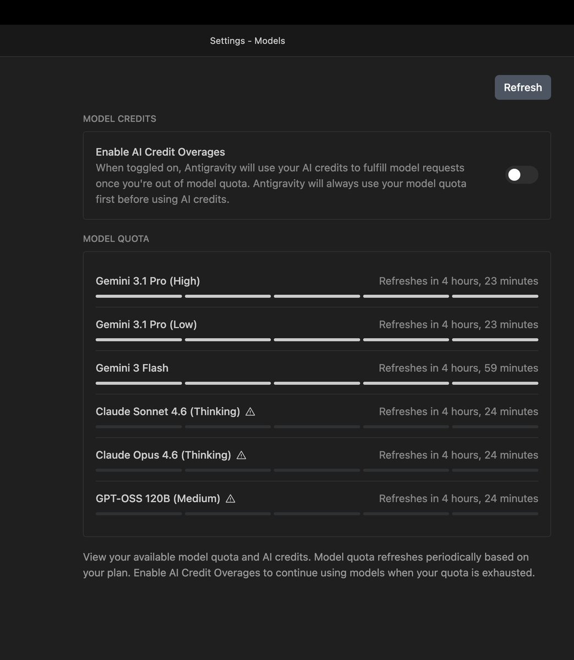Screen dimensions: 574x660
Task: Toggle Enable AI Credit Overages switch
Action: pyautogui.click(x=522, y=175)
